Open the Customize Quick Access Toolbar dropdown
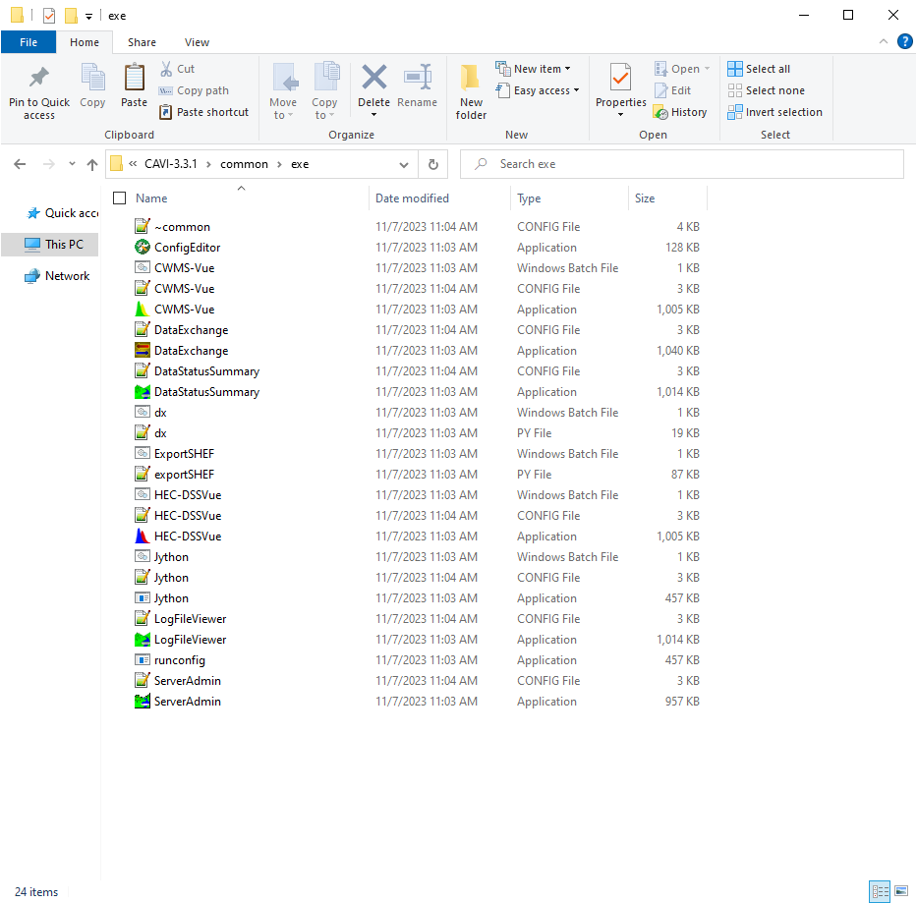The image size is (917, 904). (x=88, y=17)
